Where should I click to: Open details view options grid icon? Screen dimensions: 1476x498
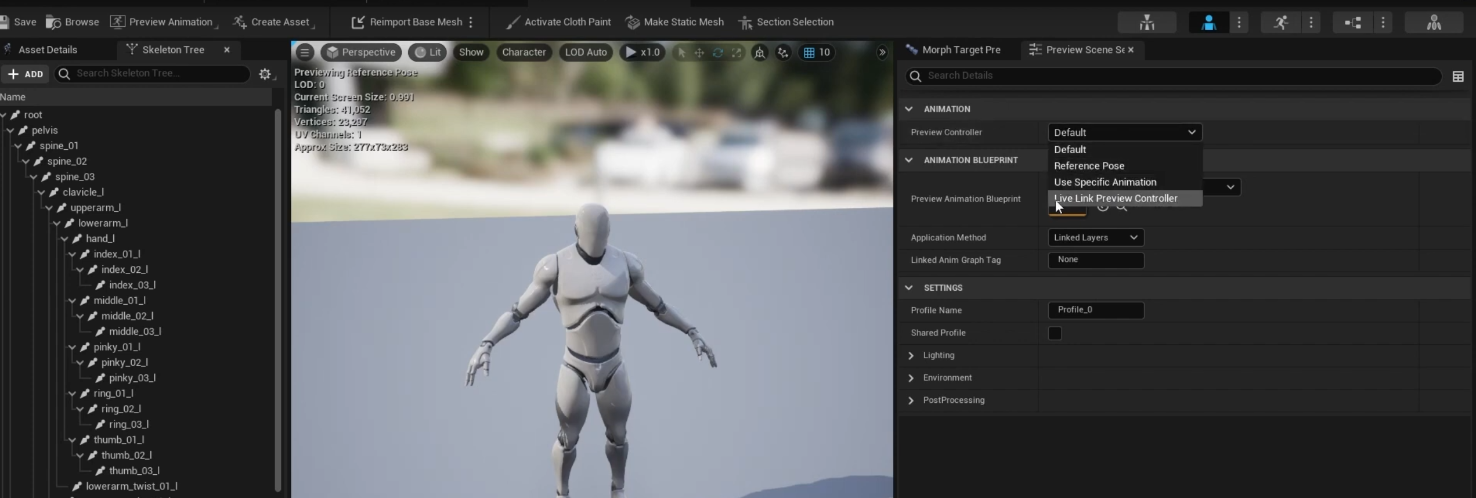[1457, 76]
